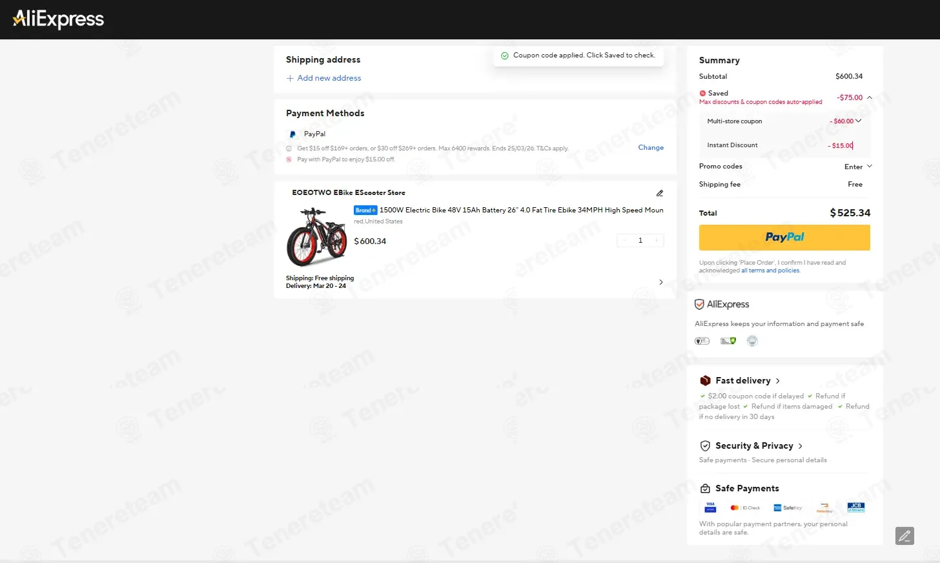Click the edit pencil for EOEOTWO store order
This screenshot has width=940, height=563.
coord(660,193)
